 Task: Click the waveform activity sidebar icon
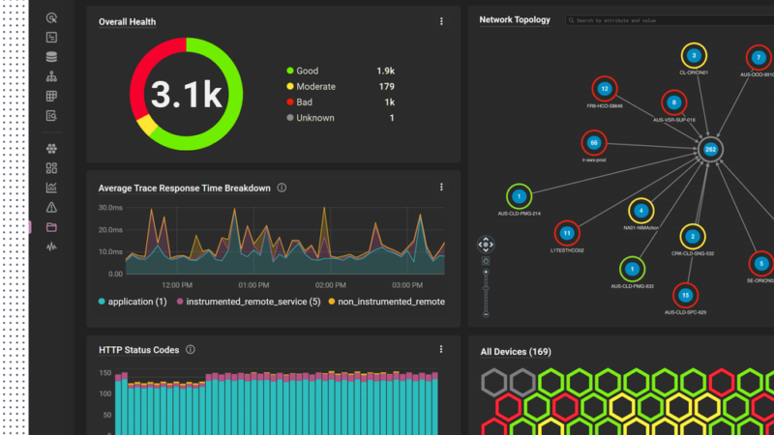point(51,246)
